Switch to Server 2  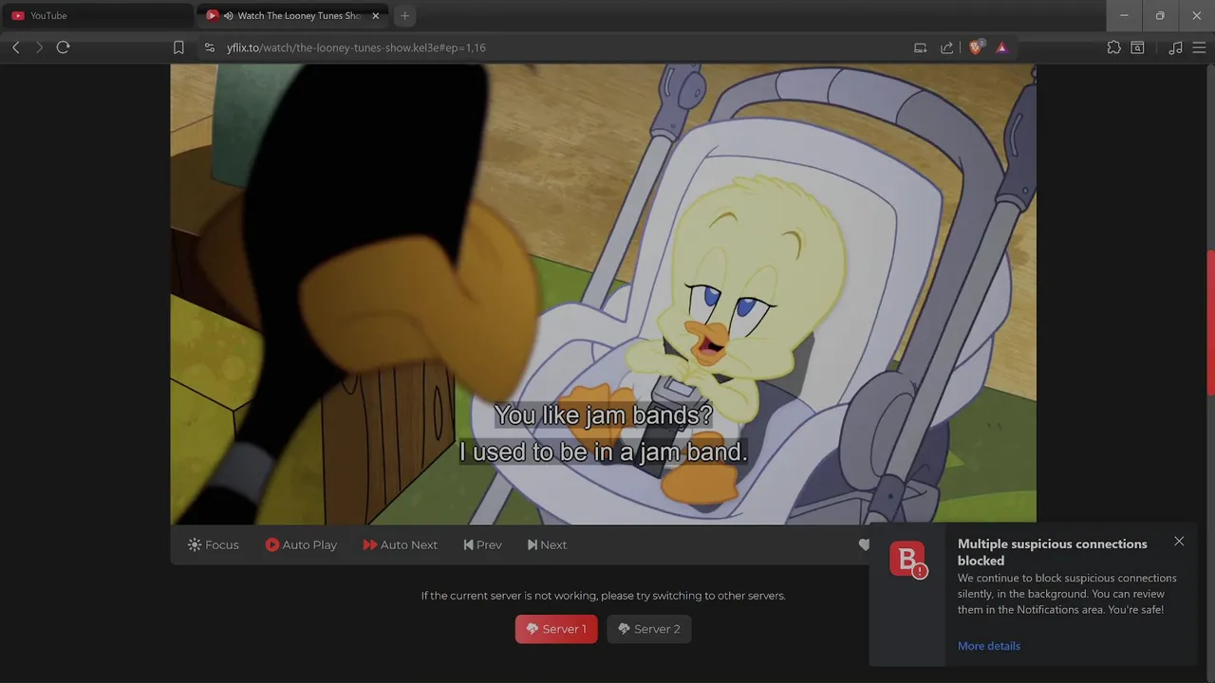coord(649,629)
